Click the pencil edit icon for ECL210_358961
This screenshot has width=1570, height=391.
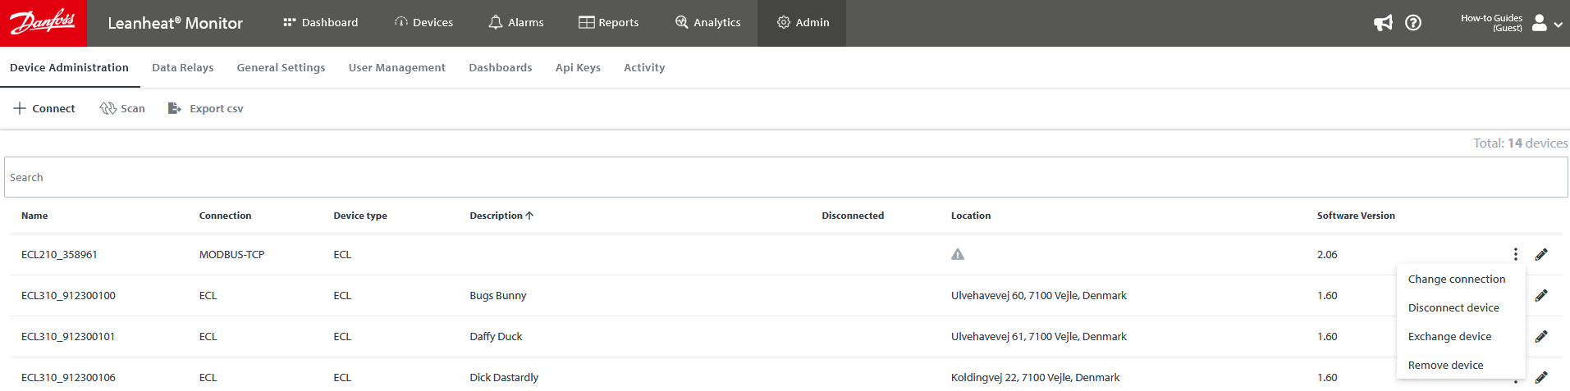(1540, 255)
